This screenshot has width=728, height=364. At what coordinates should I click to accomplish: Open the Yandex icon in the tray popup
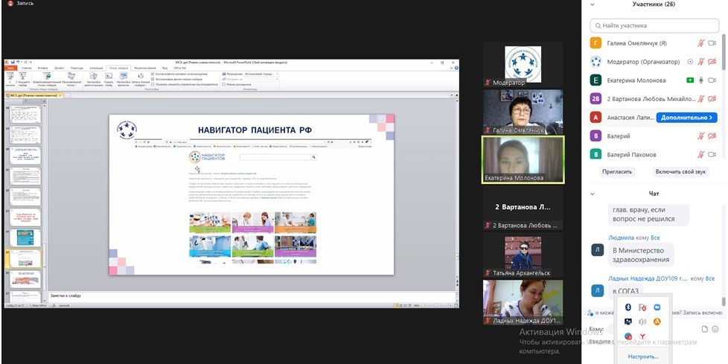tap(642, 336)
